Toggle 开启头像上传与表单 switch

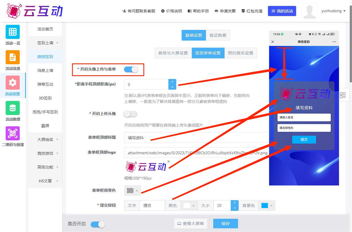[131, 69]
